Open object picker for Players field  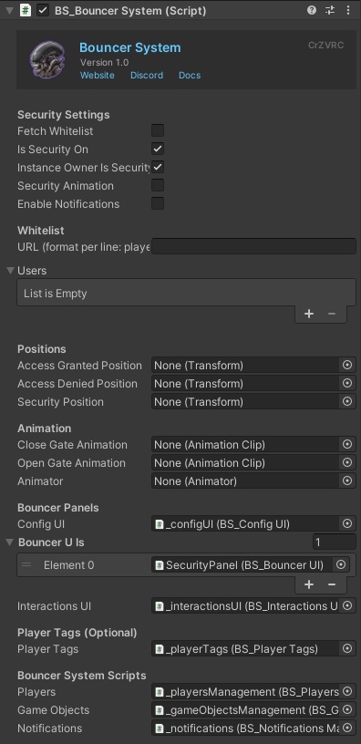pos(347,691)
